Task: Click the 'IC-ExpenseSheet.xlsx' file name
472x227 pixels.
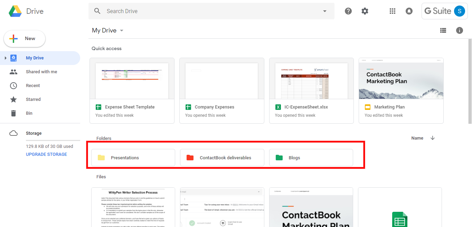Action: (x=306, y=107)
